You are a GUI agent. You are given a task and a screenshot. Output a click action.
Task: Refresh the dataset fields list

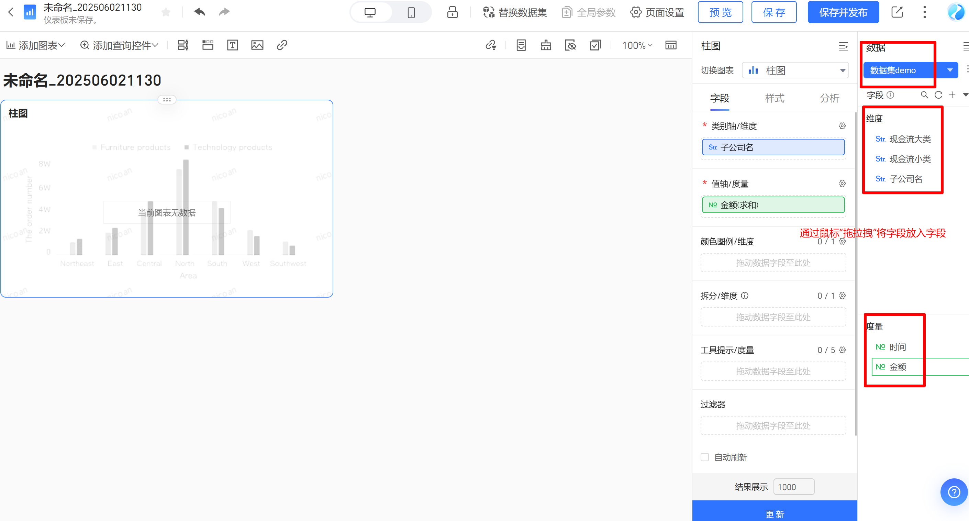point(938,95)
